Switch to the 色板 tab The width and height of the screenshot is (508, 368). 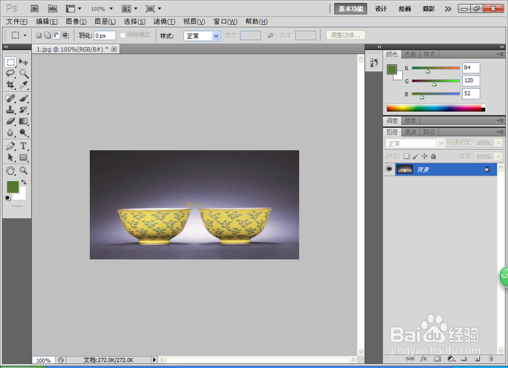tap(410, 54)
